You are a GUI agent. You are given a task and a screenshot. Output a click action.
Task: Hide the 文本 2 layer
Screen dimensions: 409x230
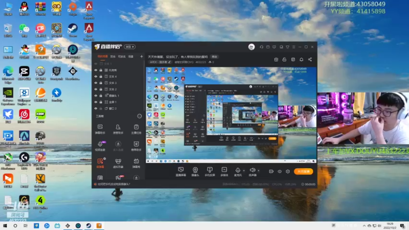coord(96,89)
